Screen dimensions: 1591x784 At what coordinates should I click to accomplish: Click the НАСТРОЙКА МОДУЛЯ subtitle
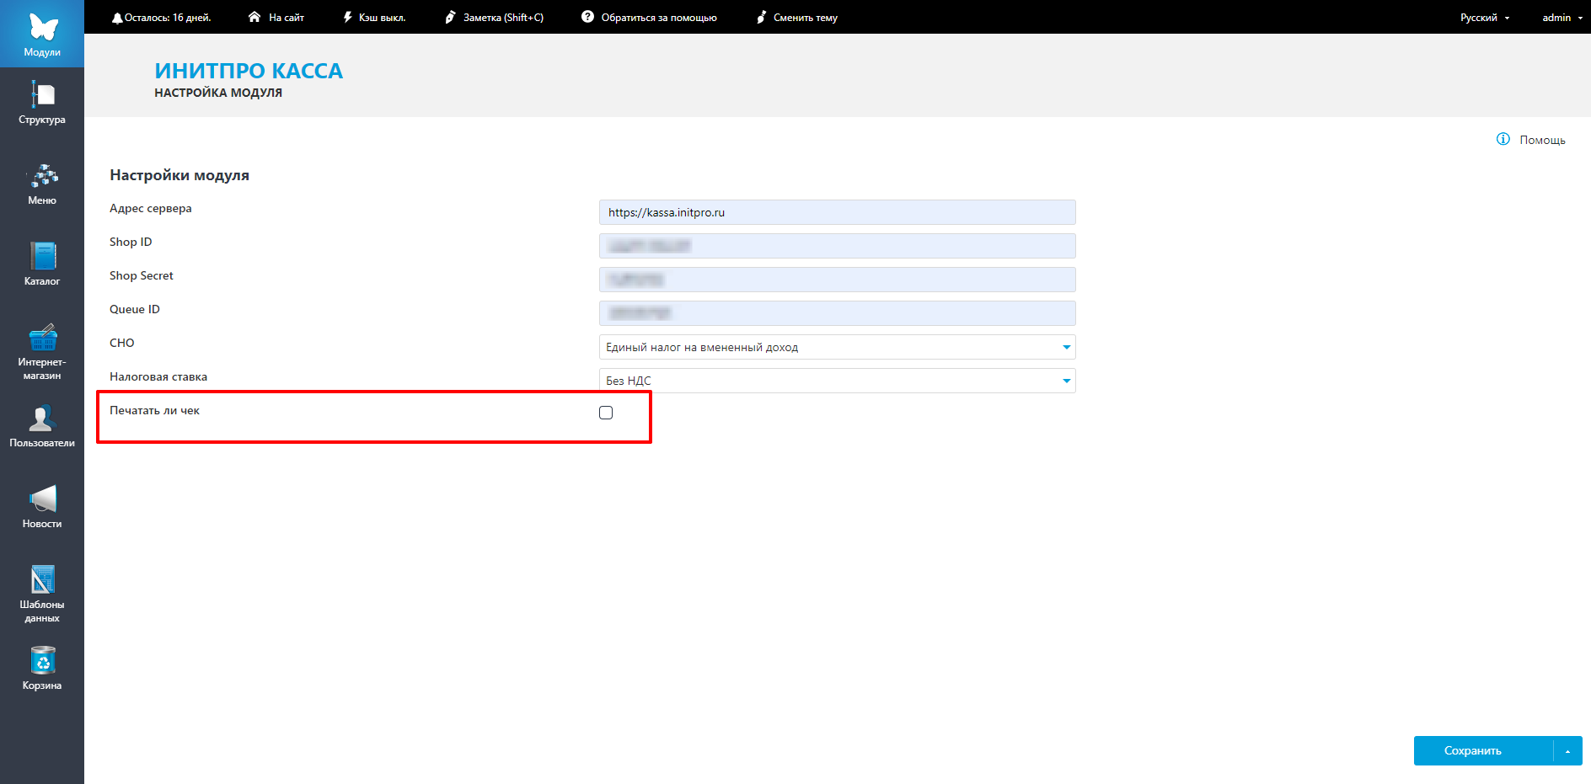coord(218,93)
